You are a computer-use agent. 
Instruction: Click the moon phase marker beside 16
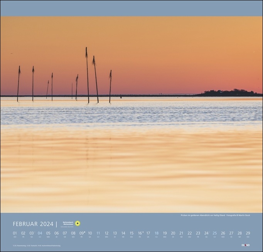tap(143, 232)
